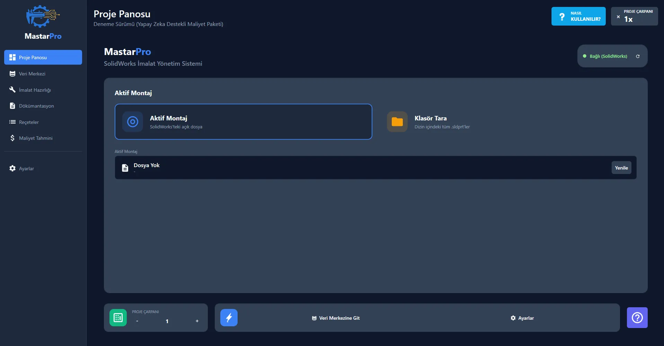Screen dimensions: 664x346
Task: Open Maliyet Tahmini from the sidebar
Action: click(36, 138)
